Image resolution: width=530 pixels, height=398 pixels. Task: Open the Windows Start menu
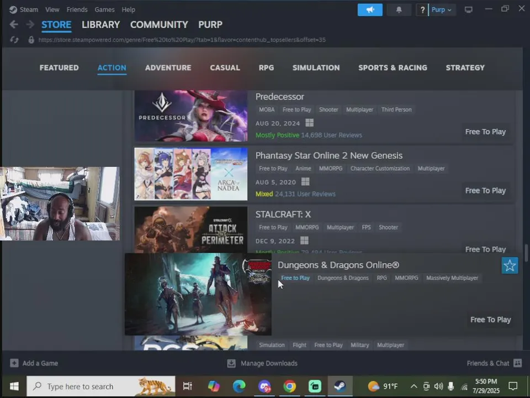tap(14, 386)
